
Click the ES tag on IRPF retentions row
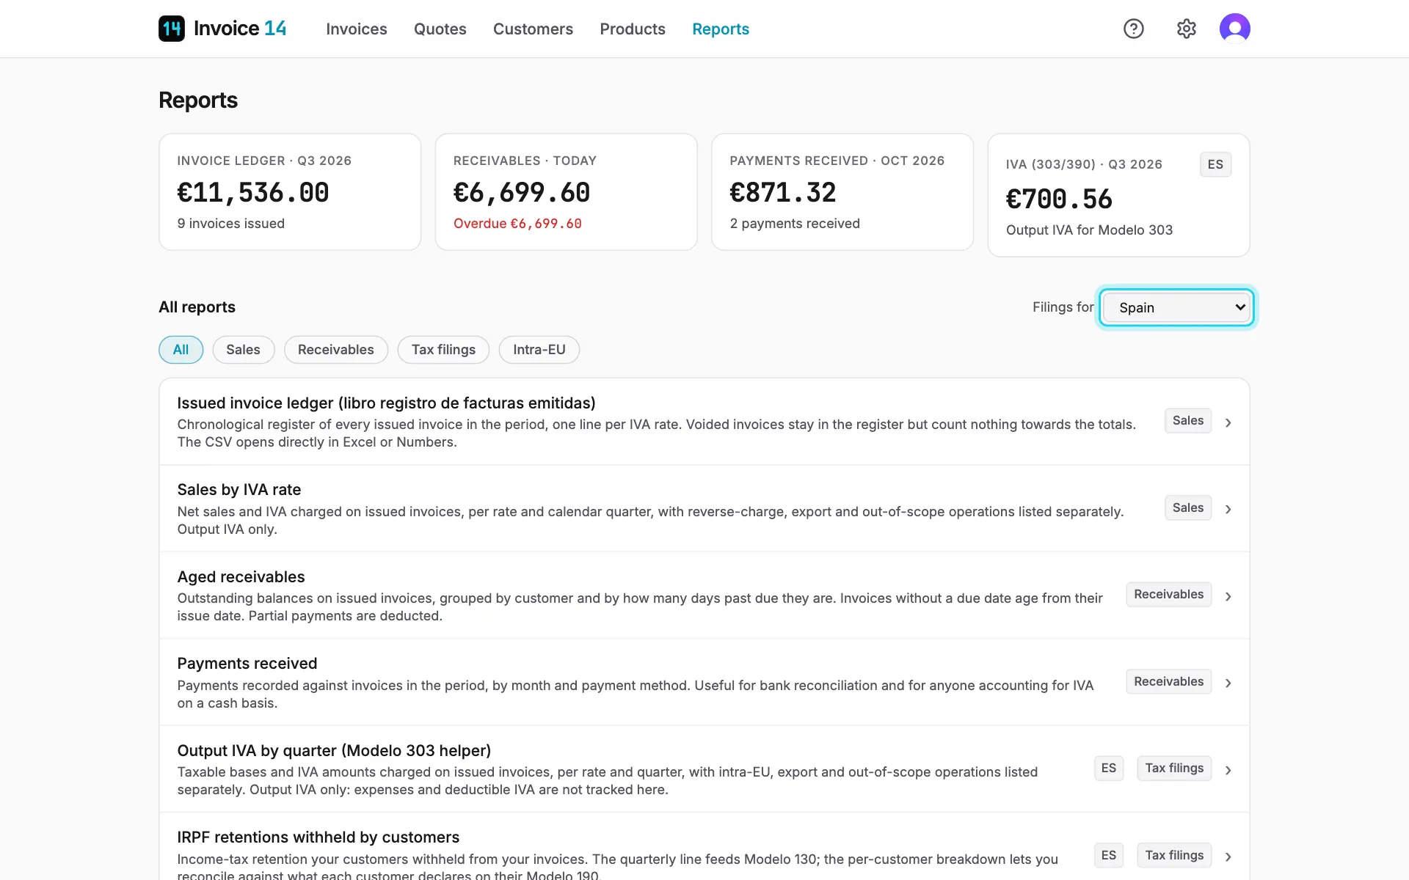coord(1109,855)
